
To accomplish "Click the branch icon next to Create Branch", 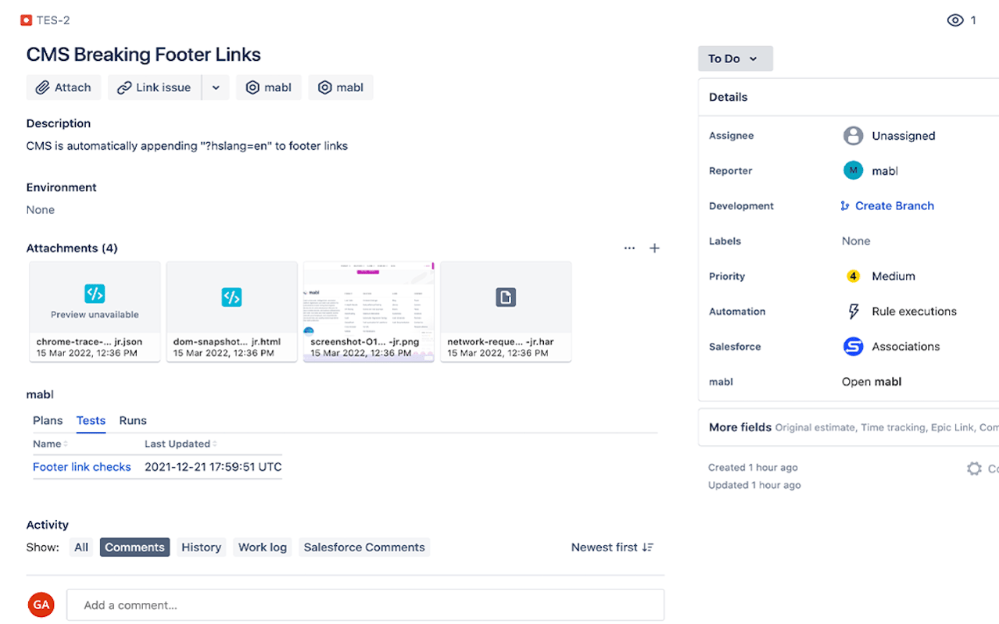I will 845,206.
